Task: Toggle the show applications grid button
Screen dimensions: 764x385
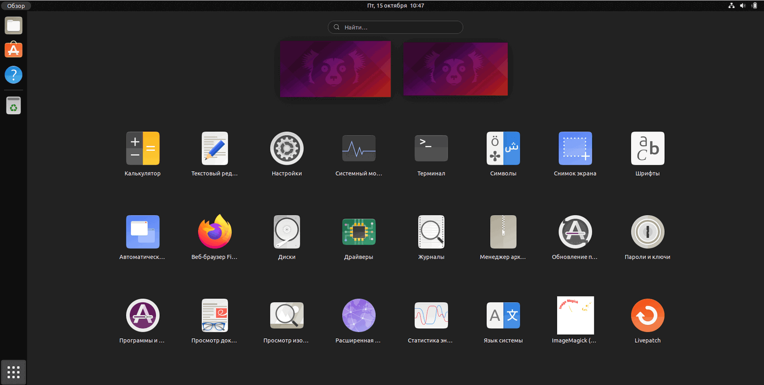Action: (14, 372)
